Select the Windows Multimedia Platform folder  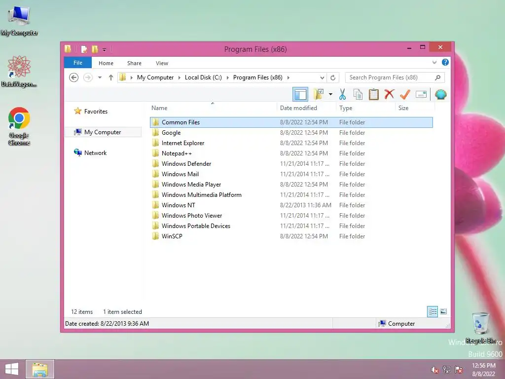[x=291, y=194]
